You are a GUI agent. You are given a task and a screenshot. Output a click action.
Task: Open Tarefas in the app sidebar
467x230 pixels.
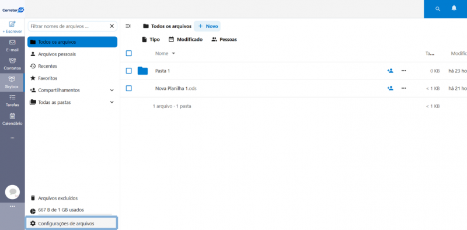point(12,101)
